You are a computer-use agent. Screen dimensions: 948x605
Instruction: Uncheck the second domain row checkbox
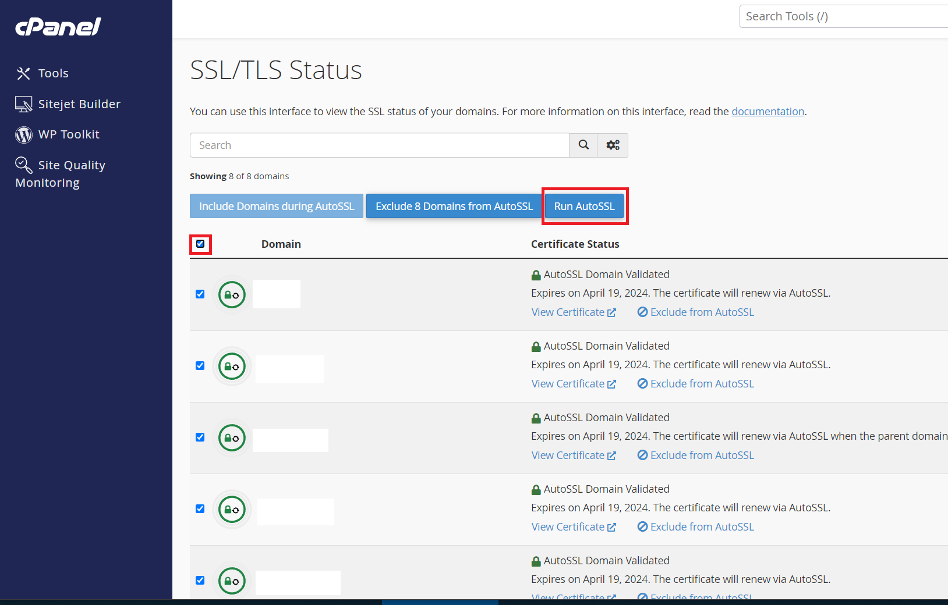coord(200,365)
